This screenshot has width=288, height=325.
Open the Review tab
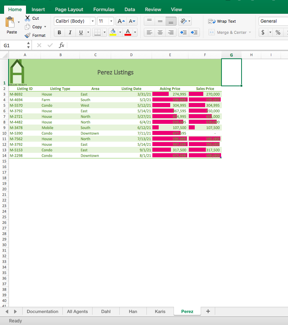pyautogui.click(x=153, y=10)
